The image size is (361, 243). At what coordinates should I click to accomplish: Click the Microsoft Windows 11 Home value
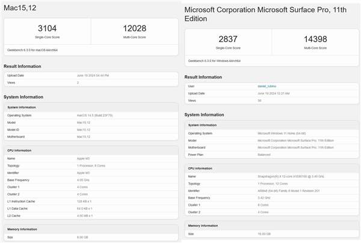(282, 134)
